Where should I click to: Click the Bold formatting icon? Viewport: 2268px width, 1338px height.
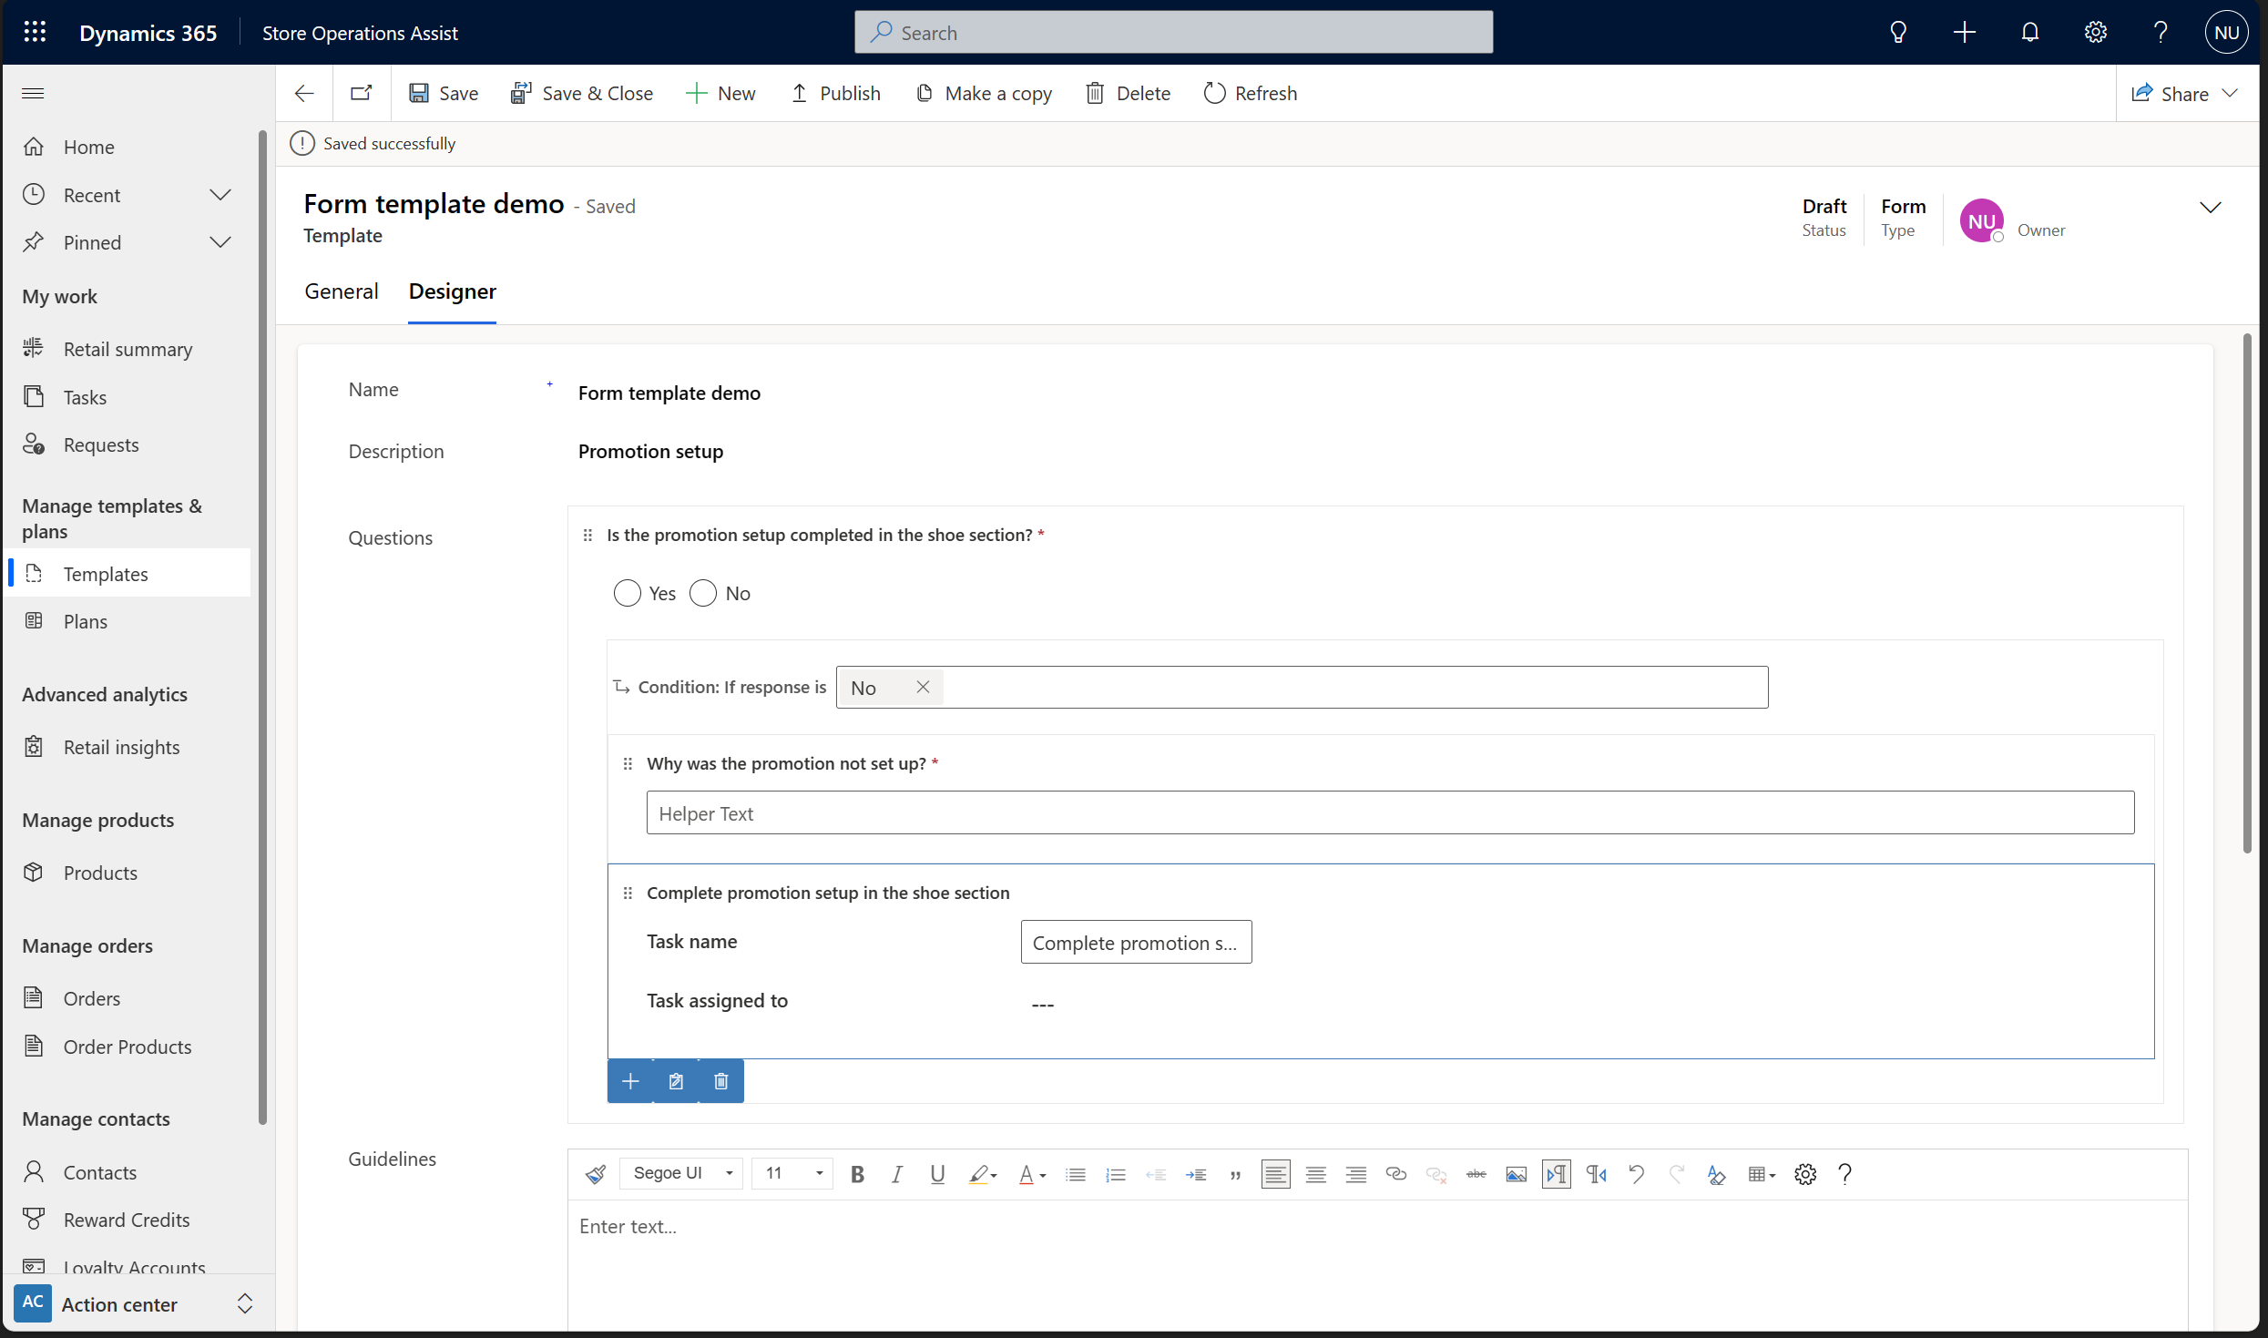(857, 1174)
